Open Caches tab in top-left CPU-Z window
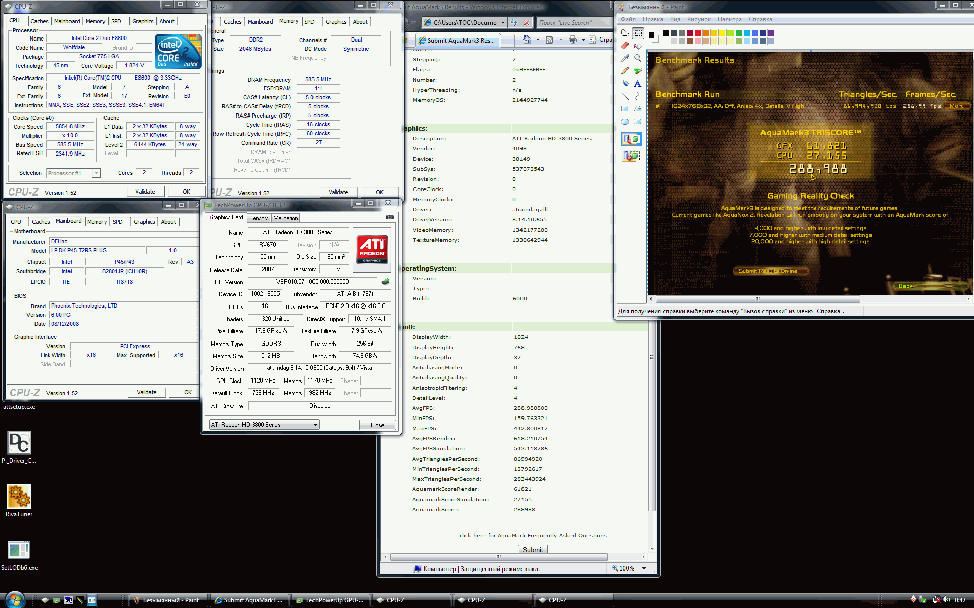The width and height of the screenshot is (974, 608). click(x=39, y=21)
